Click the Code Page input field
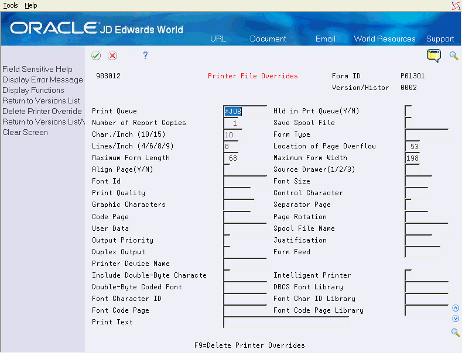The height and width of the screenshot is (353, 462). pyautogui.click(x=237, y=217)
